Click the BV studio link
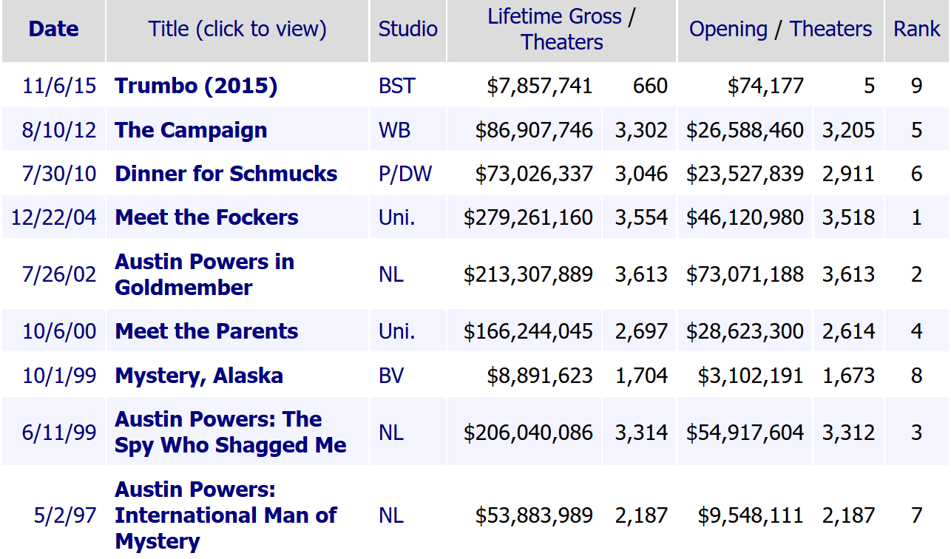The height and width of the screenshot is (559, 951). [x=391, y=376]
